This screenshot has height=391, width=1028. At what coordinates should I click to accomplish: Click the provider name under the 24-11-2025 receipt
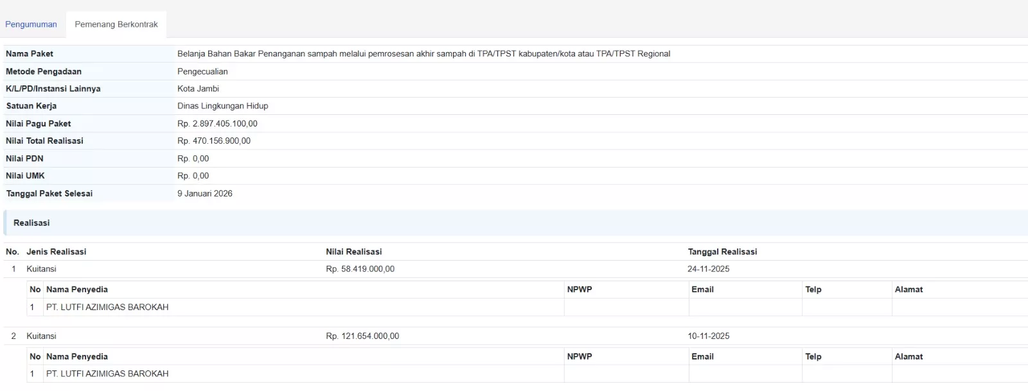[x=107, y=307]
